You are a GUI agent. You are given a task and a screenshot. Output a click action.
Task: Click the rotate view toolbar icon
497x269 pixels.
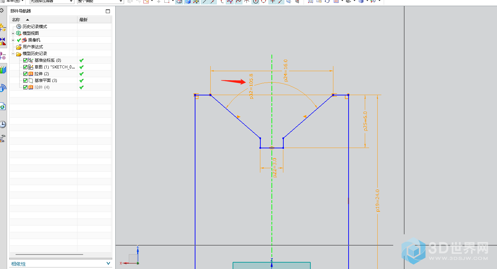(x=327, y=1)
